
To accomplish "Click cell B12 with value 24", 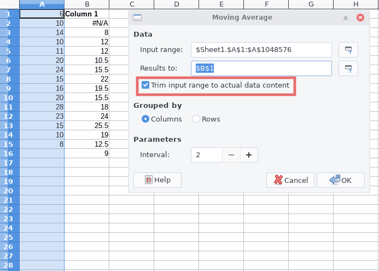I will (87, 116).
